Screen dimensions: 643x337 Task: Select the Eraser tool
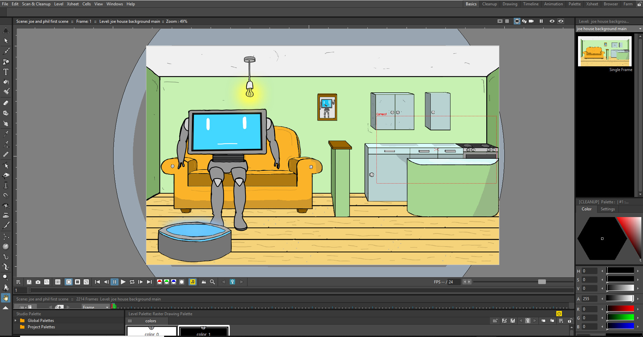click(6, 103)
